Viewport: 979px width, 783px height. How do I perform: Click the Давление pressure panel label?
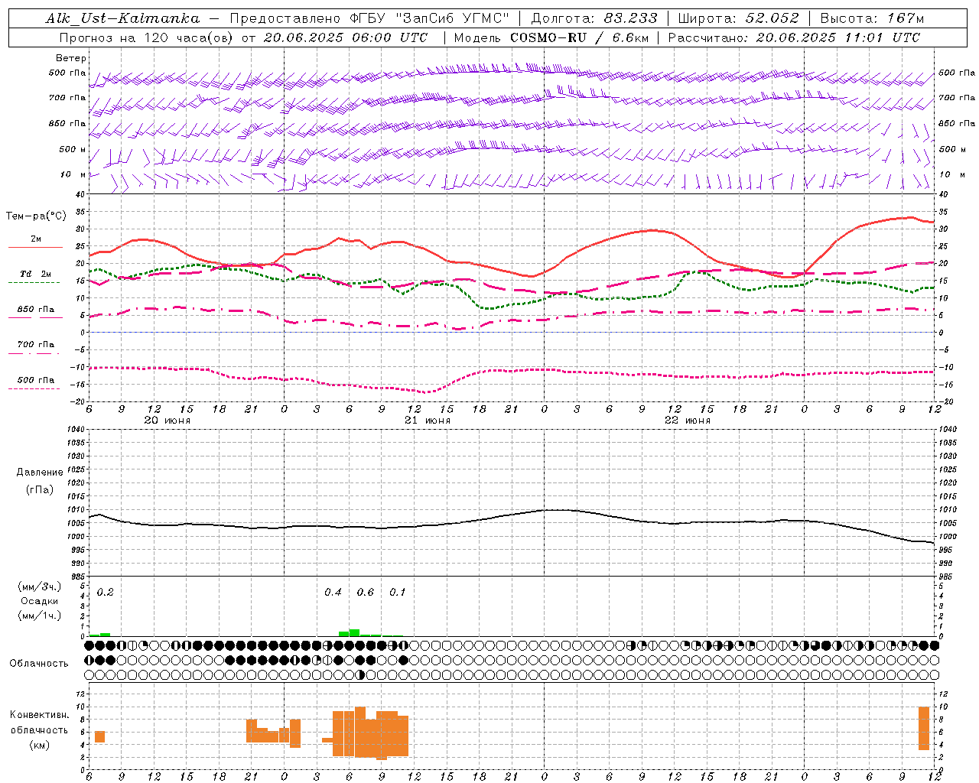(40, 473)
